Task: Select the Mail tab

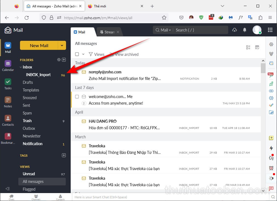Action: [82, 32]
